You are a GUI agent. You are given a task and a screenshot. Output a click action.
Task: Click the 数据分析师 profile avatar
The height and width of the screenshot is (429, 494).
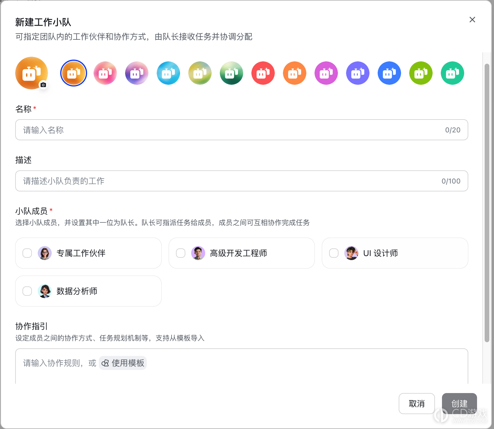click(45, 291)
